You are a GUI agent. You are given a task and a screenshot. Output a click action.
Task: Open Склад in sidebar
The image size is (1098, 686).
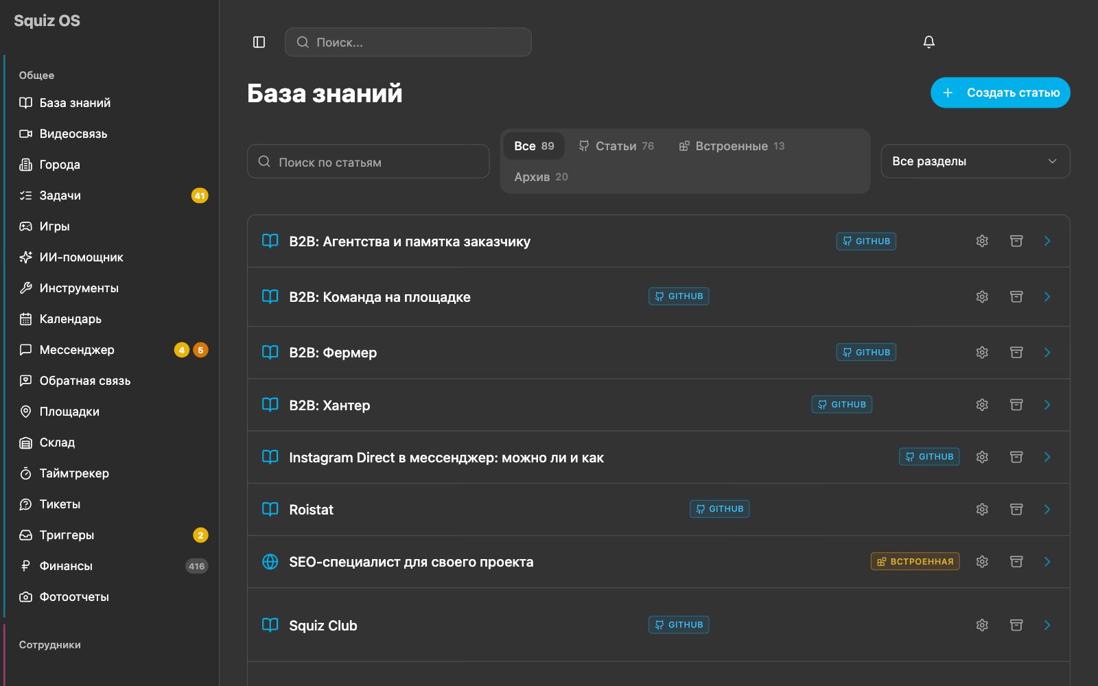click(110, 442)
